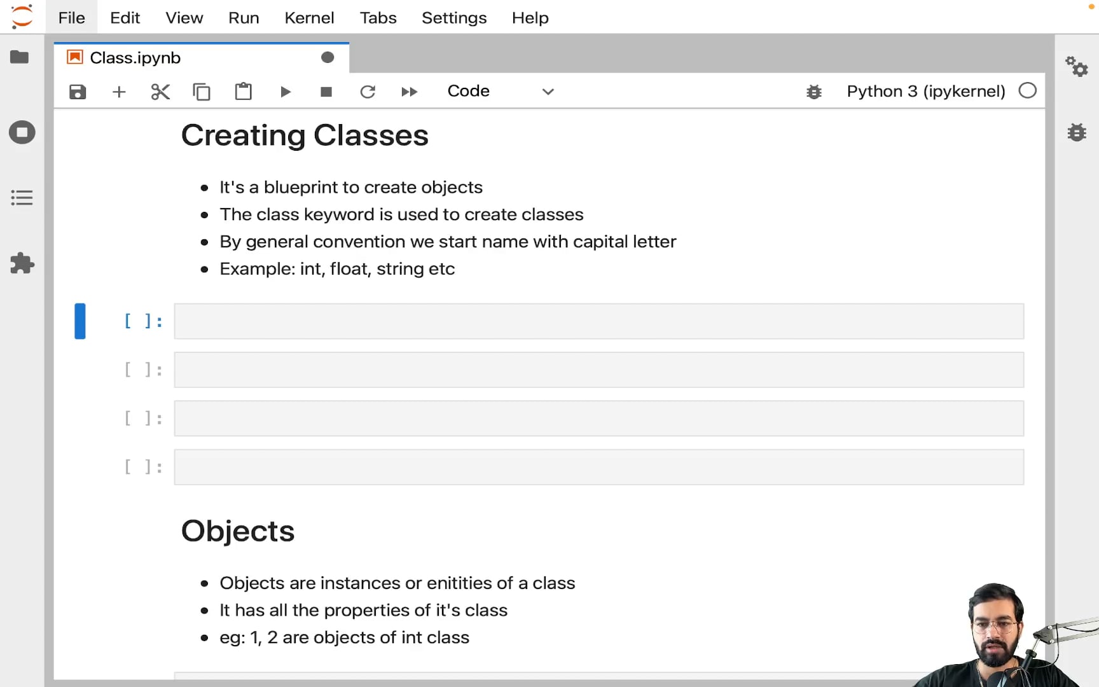Switch to the Class.ipynb tab
The height and width of the screenshot is (687, 1099).
coord(135,58)
